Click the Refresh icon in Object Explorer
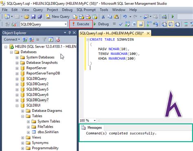 pos(50,40)
